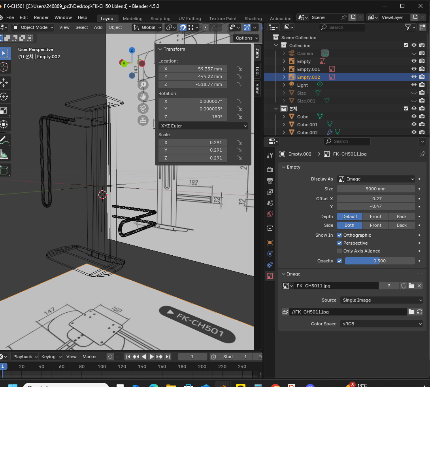Click the Z axis in navigation gizmo

coord(132,50)
